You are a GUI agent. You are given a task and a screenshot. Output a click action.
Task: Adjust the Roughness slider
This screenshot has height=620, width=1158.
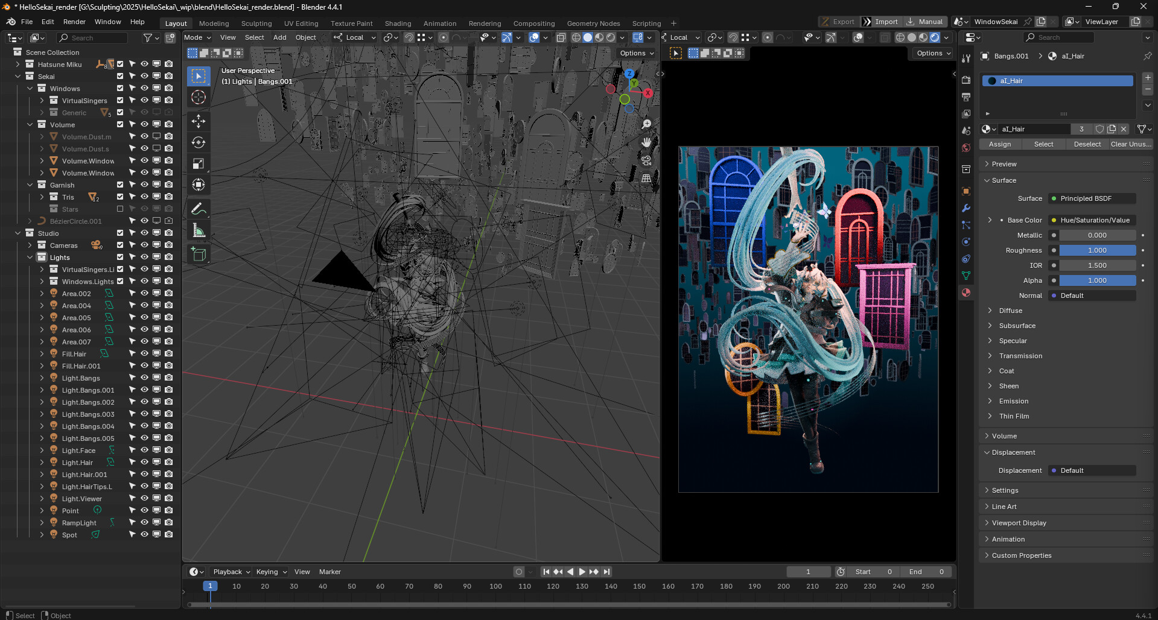(x=1096, y=250)
